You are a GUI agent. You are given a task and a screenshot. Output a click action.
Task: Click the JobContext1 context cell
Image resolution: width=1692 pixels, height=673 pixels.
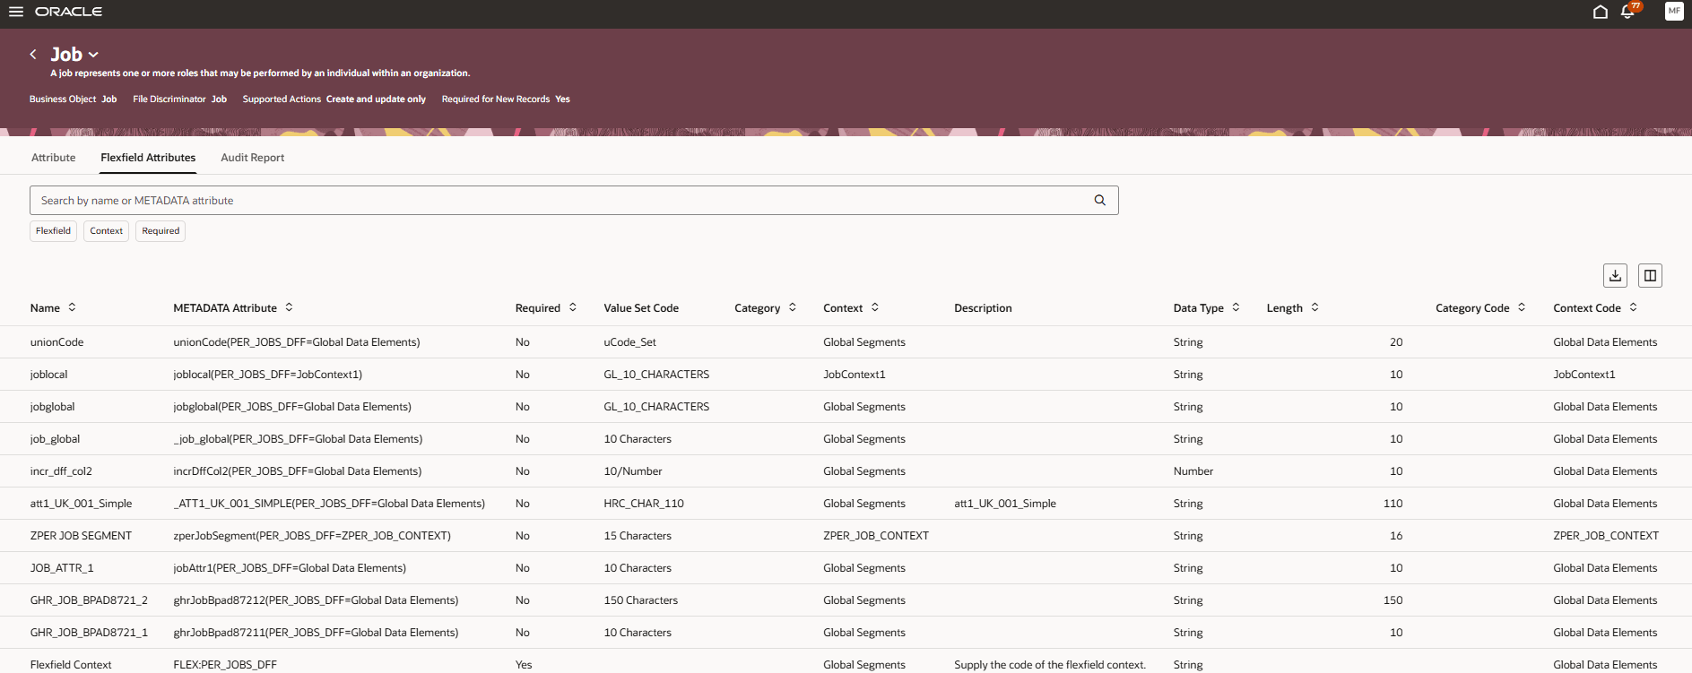tap(855, 375)
